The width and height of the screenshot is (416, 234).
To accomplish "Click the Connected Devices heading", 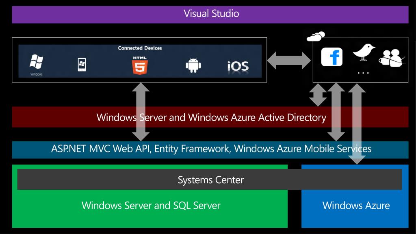I will pyautogui.click(x=140, y=48).
